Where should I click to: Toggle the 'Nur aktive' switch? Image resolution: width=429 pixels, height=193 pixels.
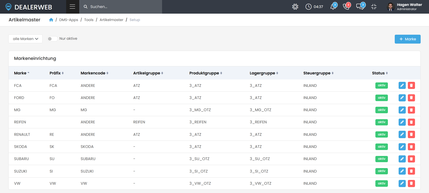pyautogui.click(x=52, y=39)
